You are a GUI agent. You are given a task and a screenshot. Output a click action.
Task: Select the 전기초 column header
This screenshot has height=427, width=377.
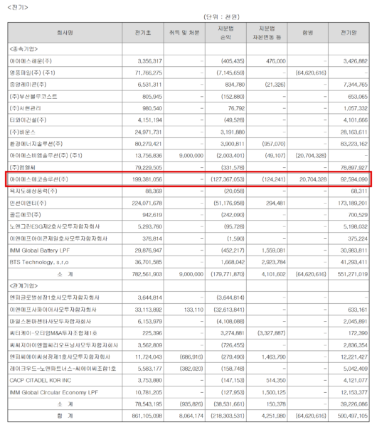click(143, 33)
